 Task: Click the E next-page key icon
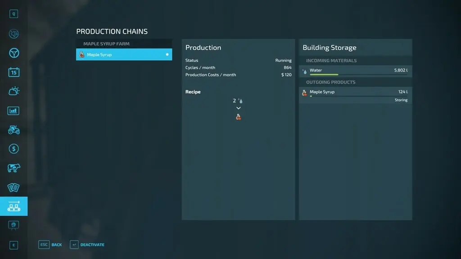coord(14,245)
